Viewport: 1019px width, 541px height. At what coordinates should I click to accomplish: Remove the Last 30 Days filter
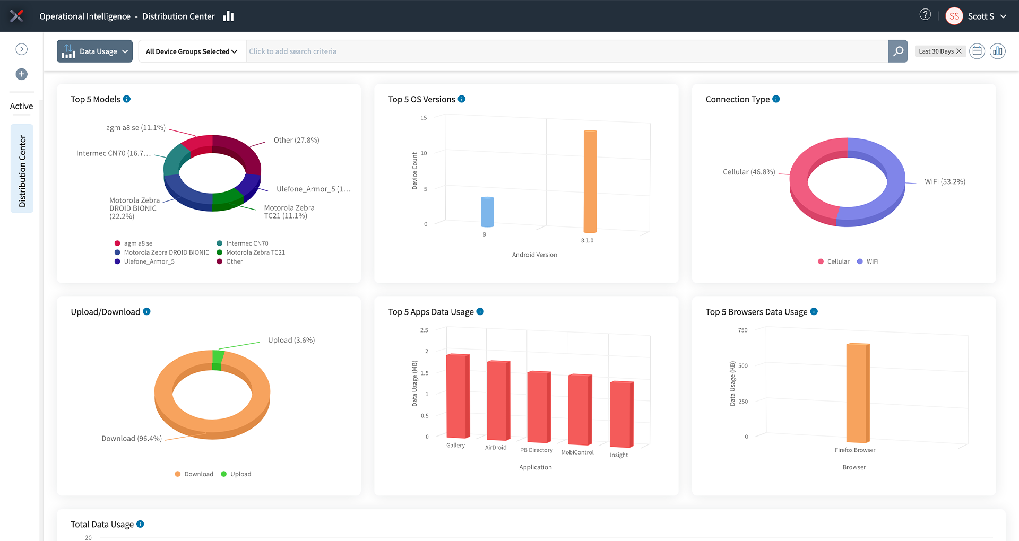959,51
